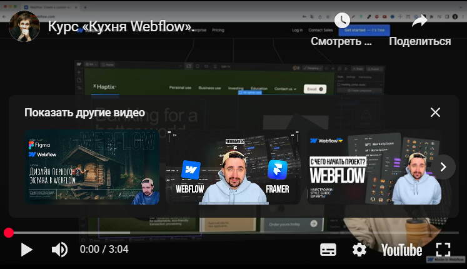Click the channel avatar picture
467x269 pixels.
click(24, 26)
